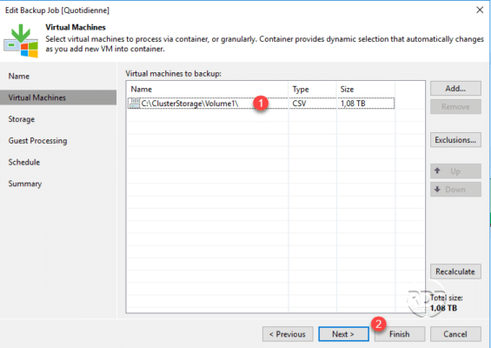The width and height of the screenshot is (491, 348).
Task: Click the CSV volume icon in list
Action: (135, 104)
